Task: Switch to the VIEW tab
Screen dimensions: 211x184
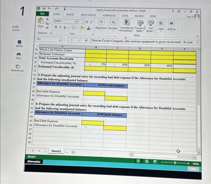Action: coord(153,16)
